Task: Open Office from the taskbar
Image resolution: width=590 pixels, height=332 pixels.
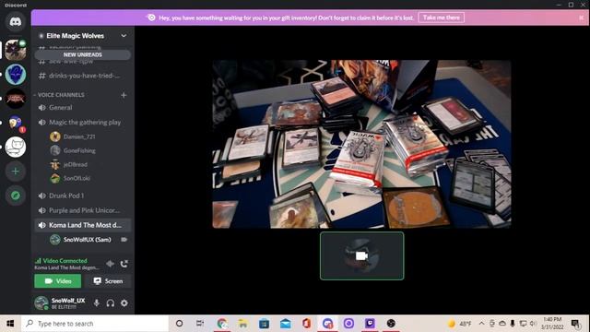Action: [x=306, y=324]
